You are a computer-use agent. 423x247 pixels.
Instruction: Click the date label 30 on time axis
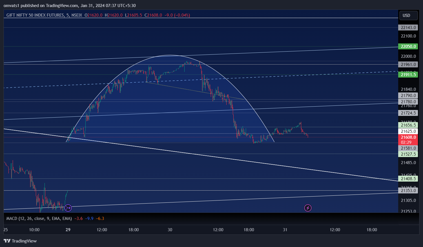170,230
